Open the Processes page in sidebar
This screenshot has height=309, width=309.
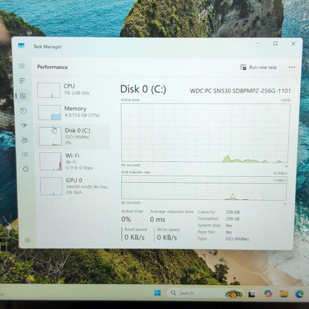pyautogui.click(x=22, y=81)
